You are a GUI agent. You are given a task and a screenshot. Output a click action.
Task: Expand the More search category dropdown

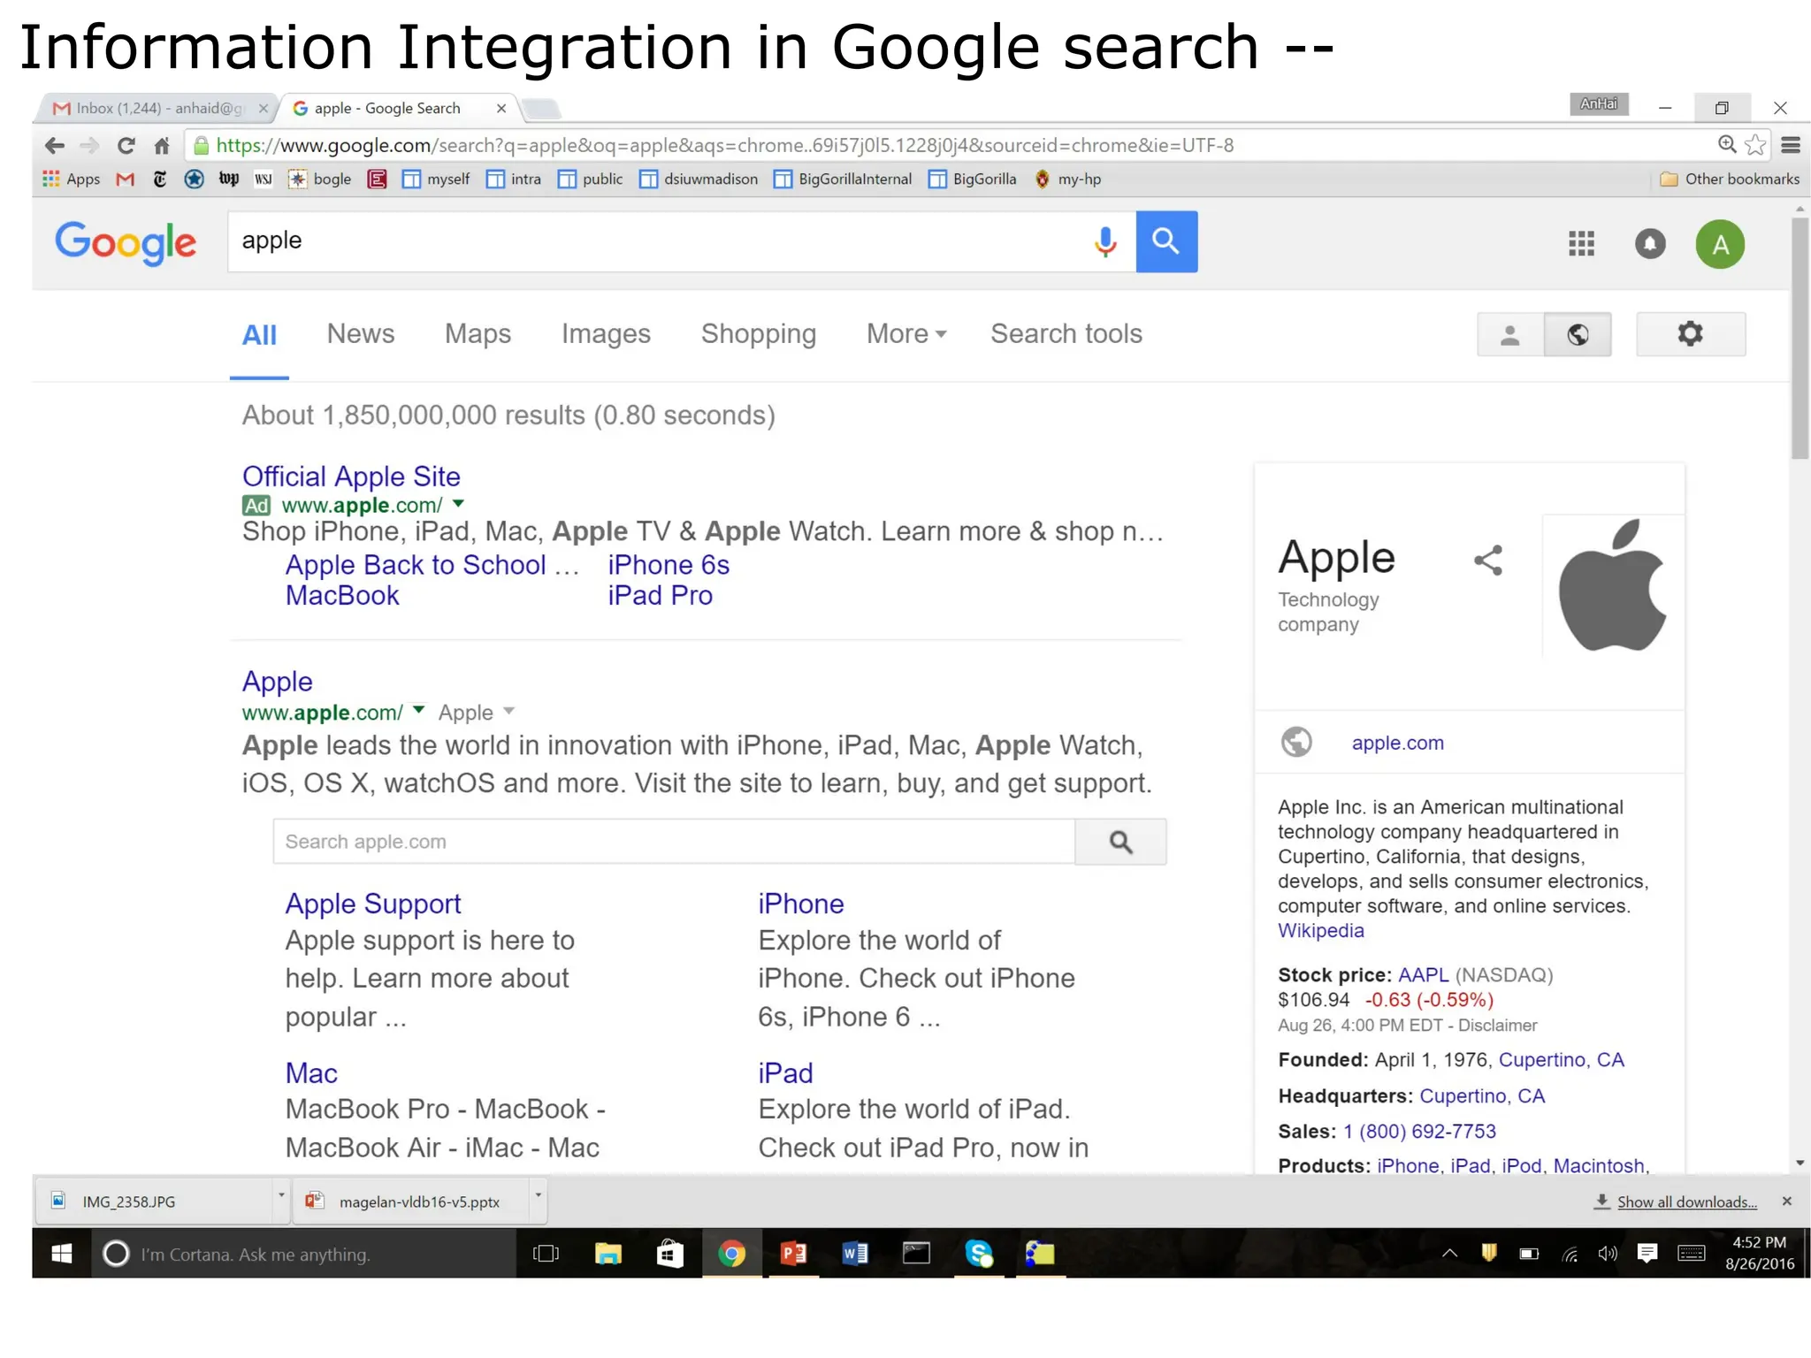point(906,334)
